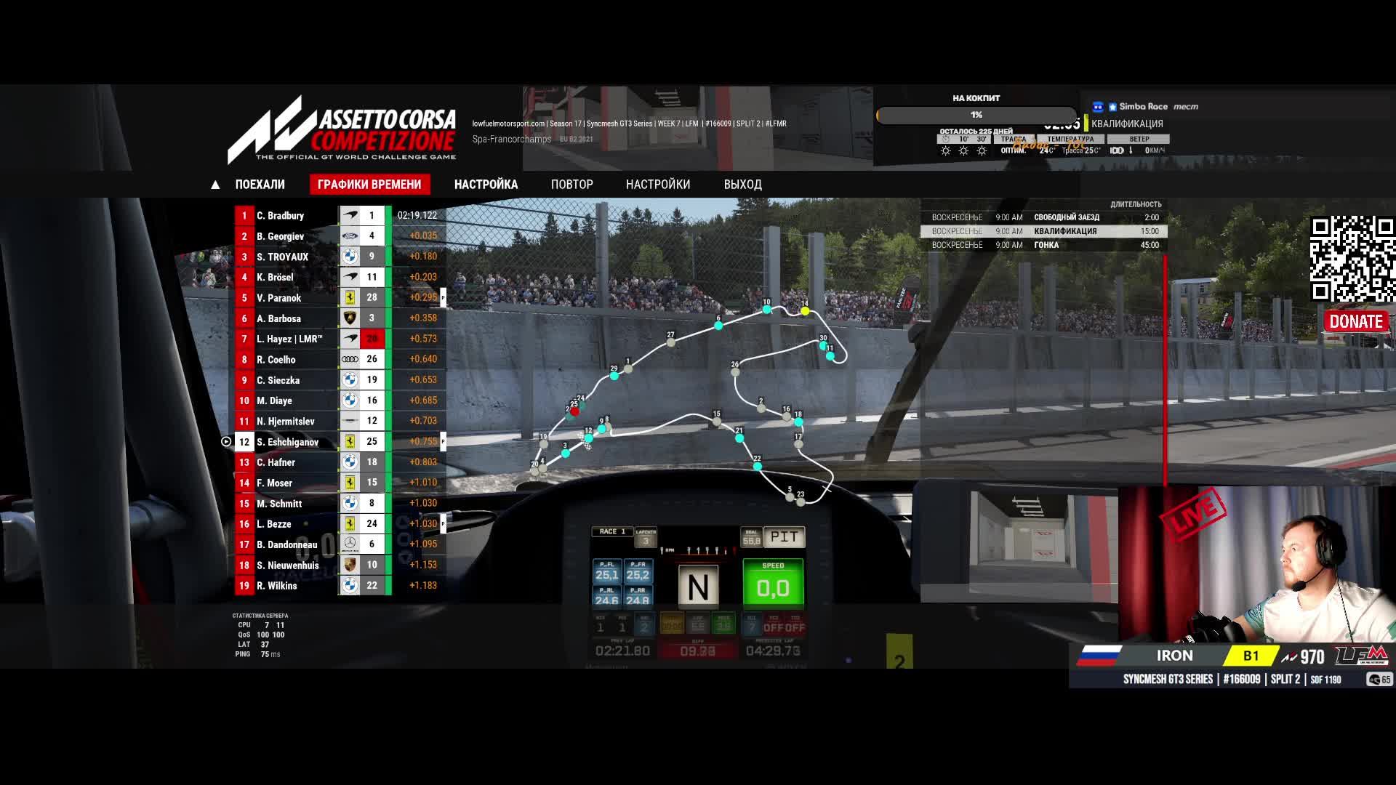This screenshot has width=1396, height=785.
Task: Click the Mercedes star icon for B. Dandonneau
Action: coord(350,544)
